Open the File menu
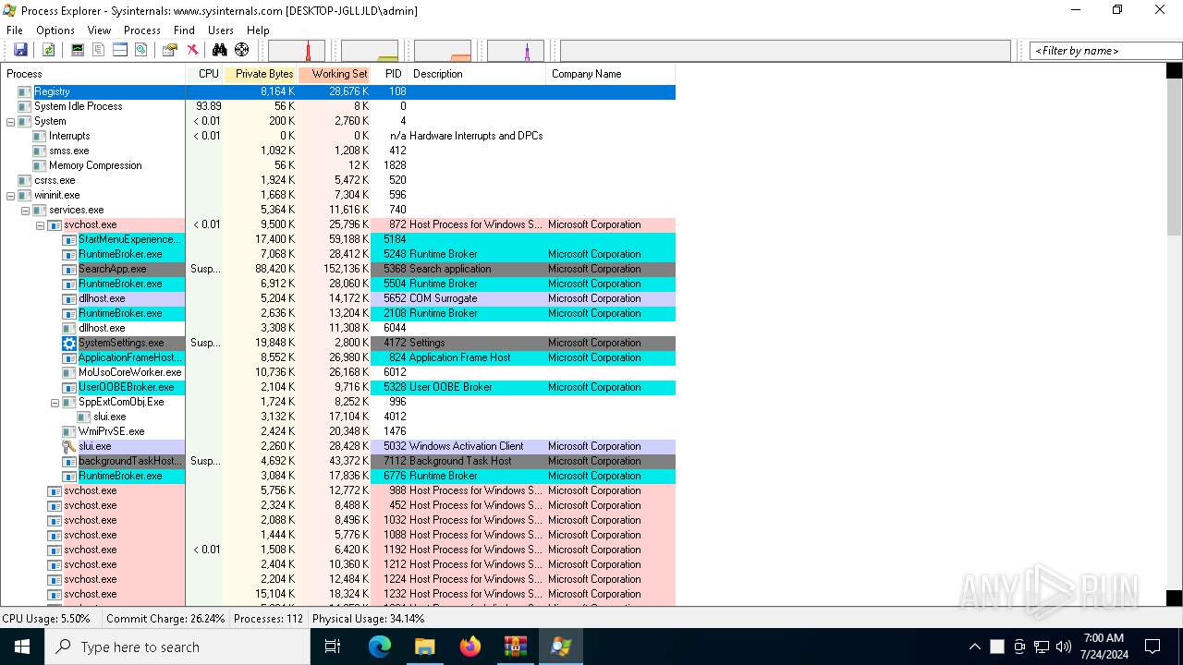 pos(15,30)
